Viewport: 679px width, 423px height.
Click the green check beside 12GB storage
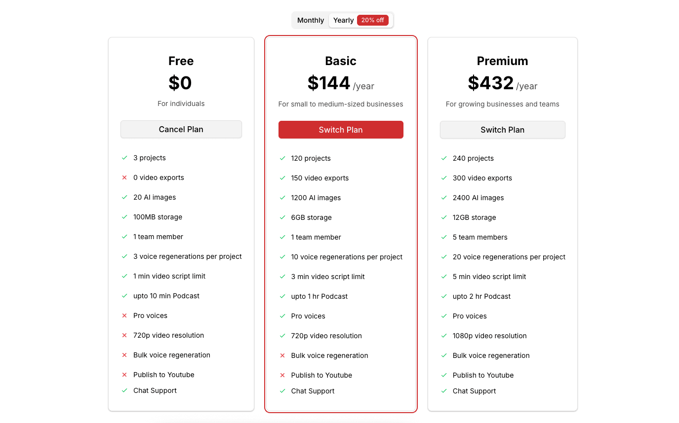pyautogui.click(x=444, y=217)
